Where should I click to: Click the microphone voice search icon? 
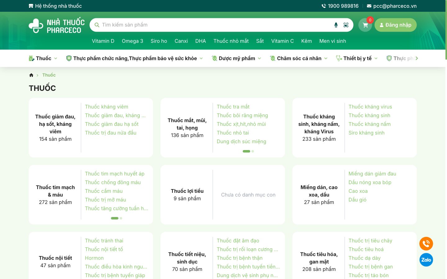[x=336, y=25]
